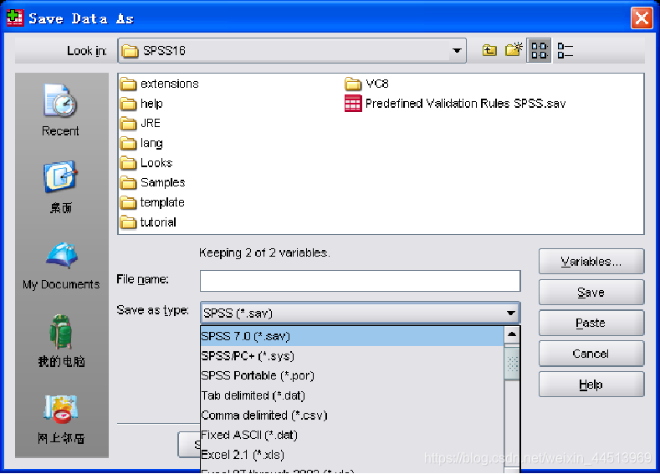This screenshot has width=660, height=474.
Task: Choose Excel 2.1 (*.xls) format
Action: coord(352,455)
